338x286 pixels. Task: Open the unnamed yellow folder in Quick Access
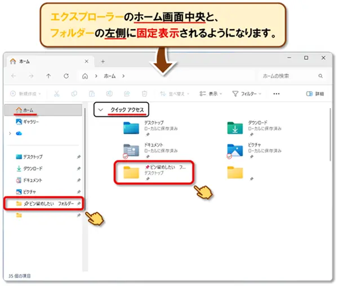pyautogui.click(x=235, y=173)
